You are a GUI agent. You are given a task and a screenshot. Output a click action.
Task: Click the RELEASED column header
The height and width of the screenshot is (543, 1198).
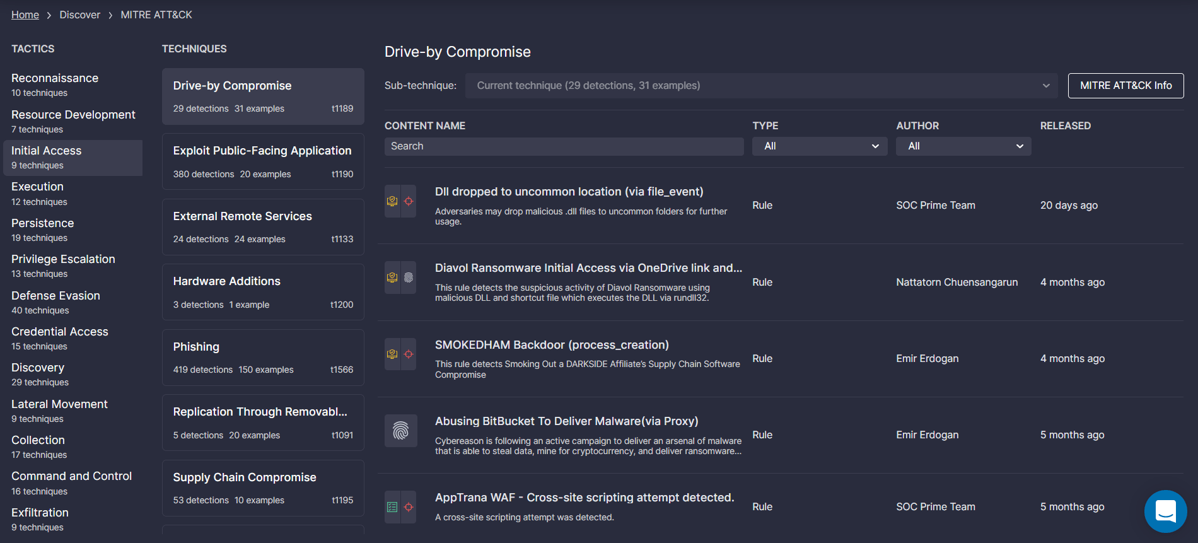click(x=1065, y=126)
